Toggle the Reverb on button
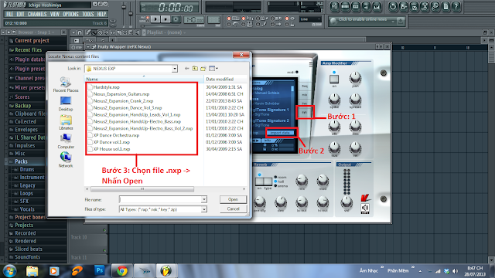The image size is (495, 278). click(260, 181)
